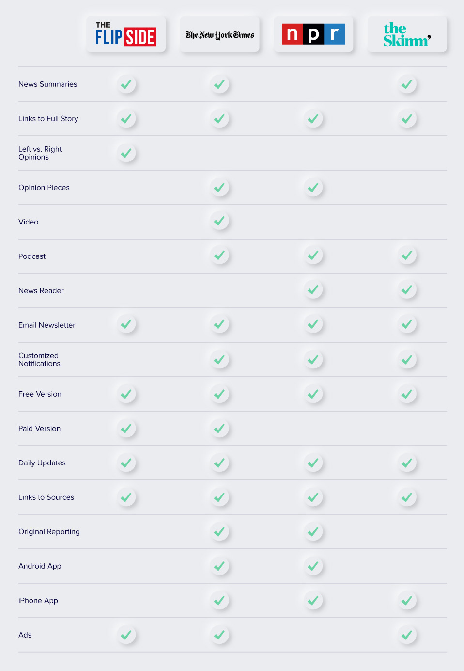Click theSkimm iPhone App checkmark
Screen dimensions: 464x671
(x=407, y=601)
